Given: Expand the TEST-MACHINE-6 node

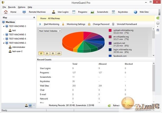Looking at the screenshot, I should [x=4, y=39].
